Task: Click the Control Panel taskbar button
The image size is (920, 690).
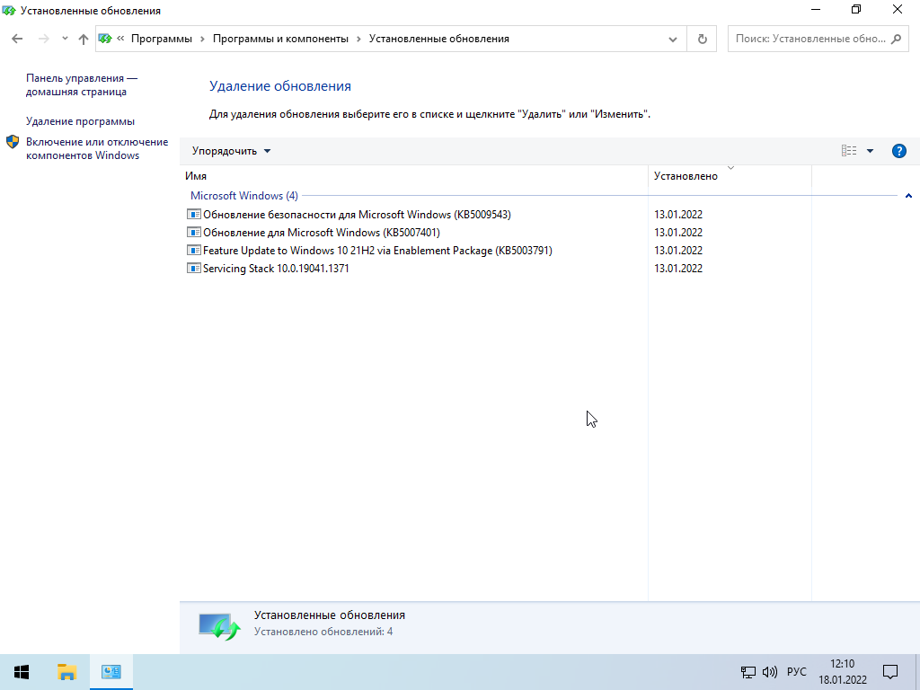Action: pos(111,672)
